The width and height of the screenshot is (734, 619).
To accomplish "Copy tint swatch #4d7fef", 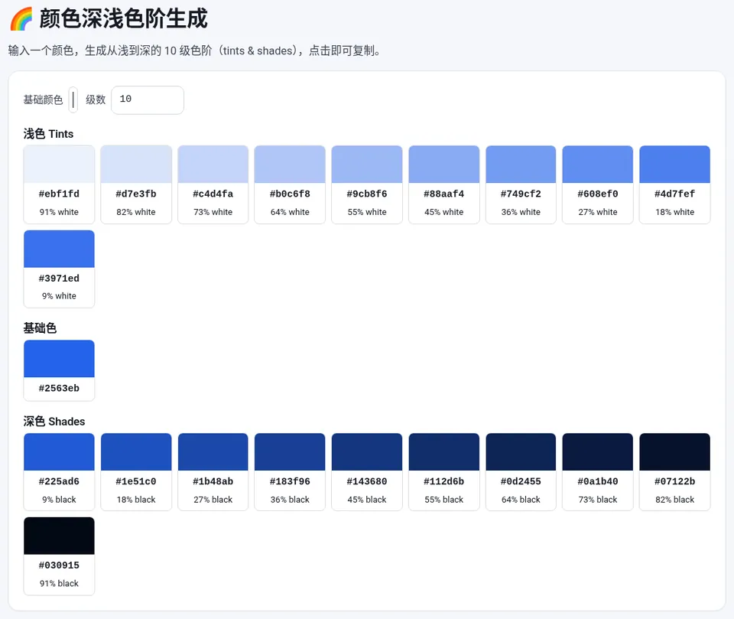I will pyautogui.click(x=674, y=184).
